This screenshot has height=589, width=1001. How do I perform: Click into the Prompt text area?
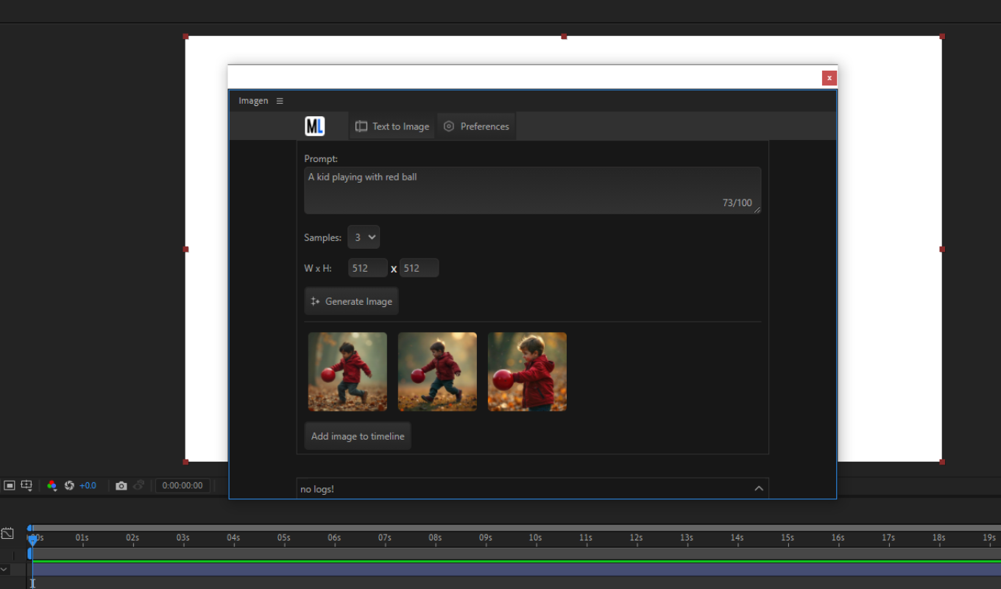click(531, 190)
